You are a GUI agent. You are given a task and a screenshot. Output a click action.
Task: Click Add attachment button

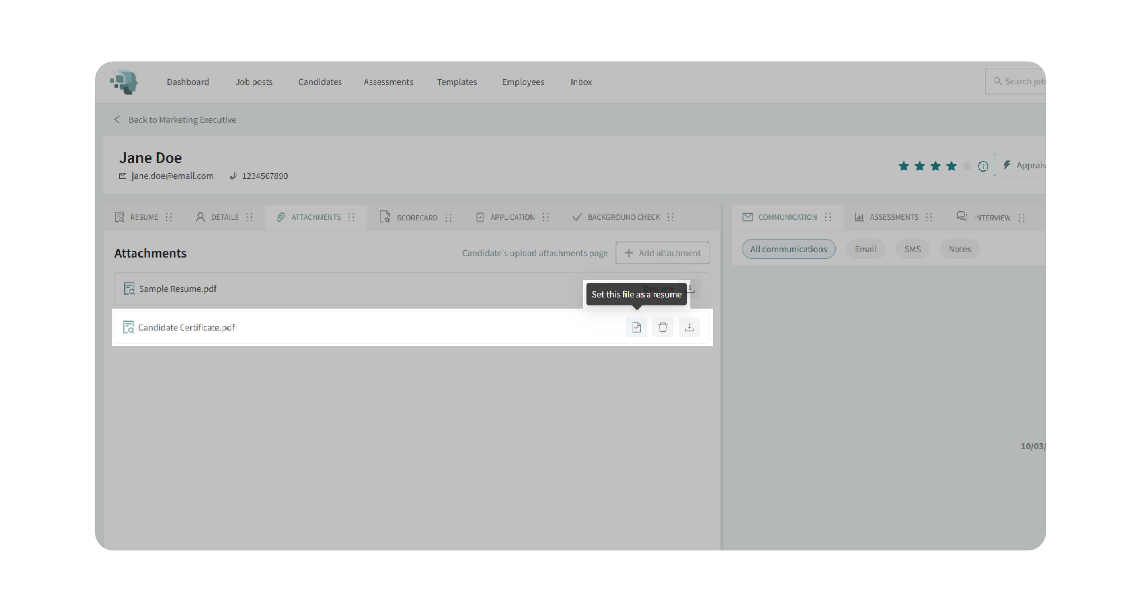(x=662, y=253)
